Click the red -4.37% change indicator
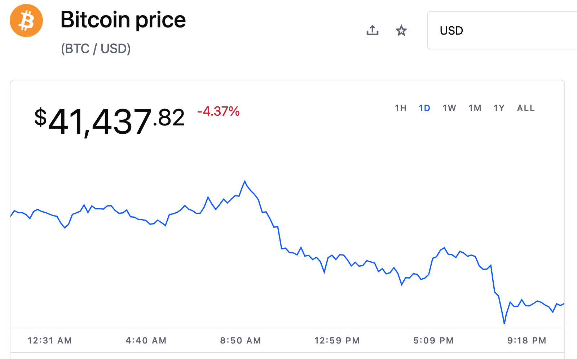 click(219, 111)
